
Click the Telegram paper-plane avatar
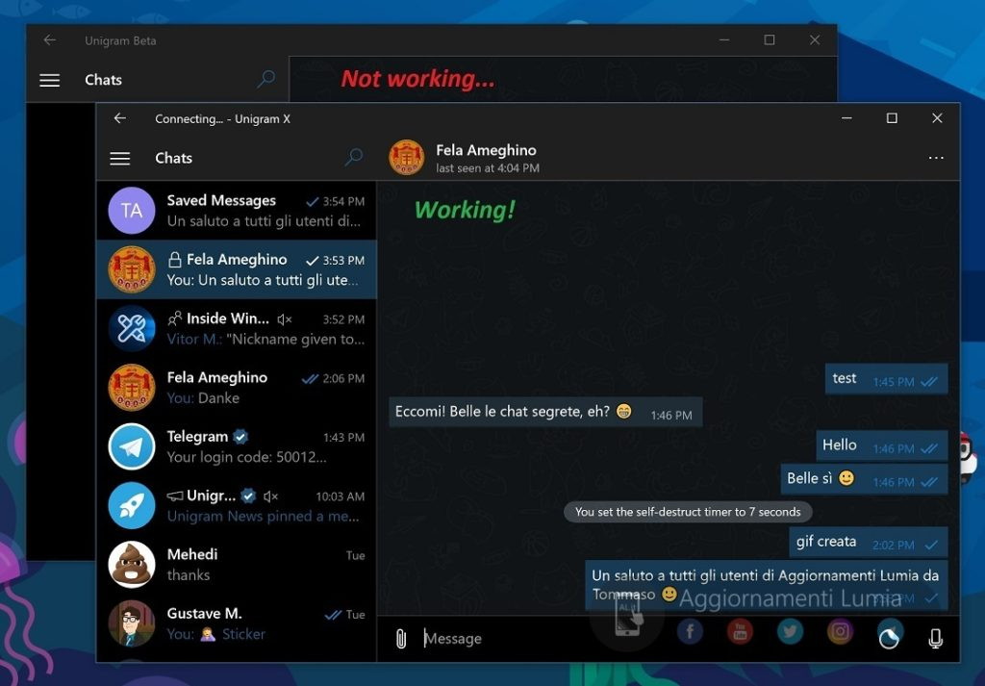click(132, 446)
